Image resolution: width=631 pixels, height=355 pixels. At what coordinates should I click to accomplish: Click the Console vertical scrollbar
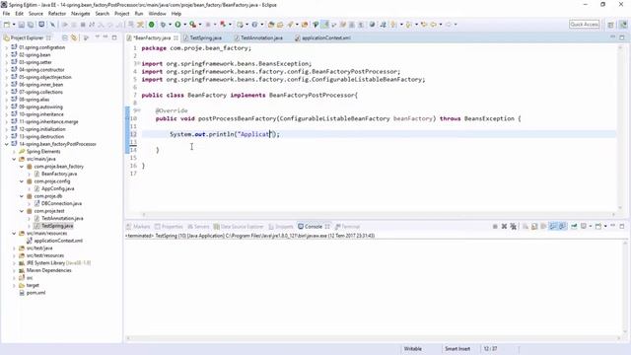click(x=625, y=288)
